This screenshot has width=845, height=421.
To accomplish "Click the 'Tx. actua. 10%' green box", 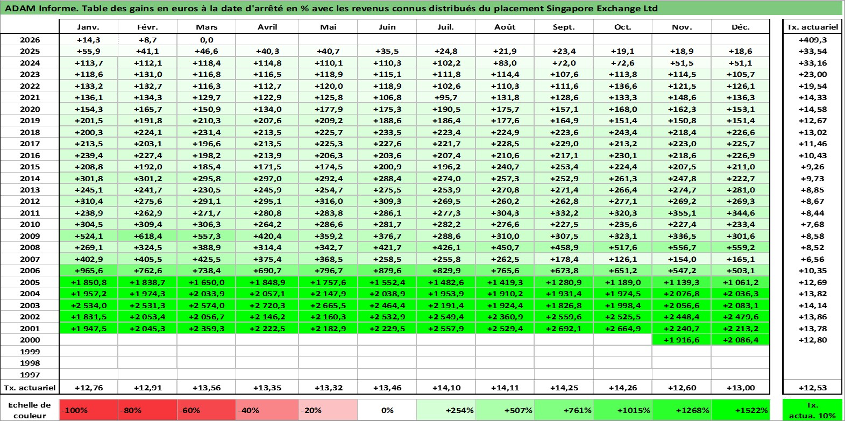I will coord(812,410).
